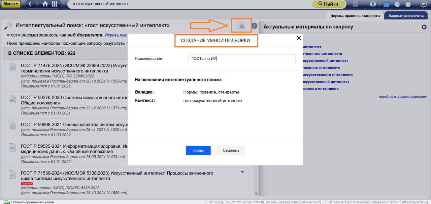Switch to Важные документы tab

pos(406,16)
